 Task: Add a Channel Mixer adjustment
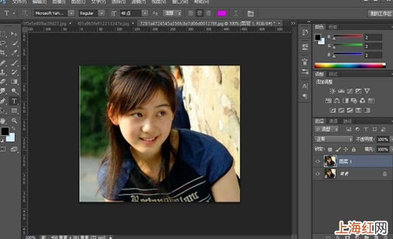click(x=362, y=101)
